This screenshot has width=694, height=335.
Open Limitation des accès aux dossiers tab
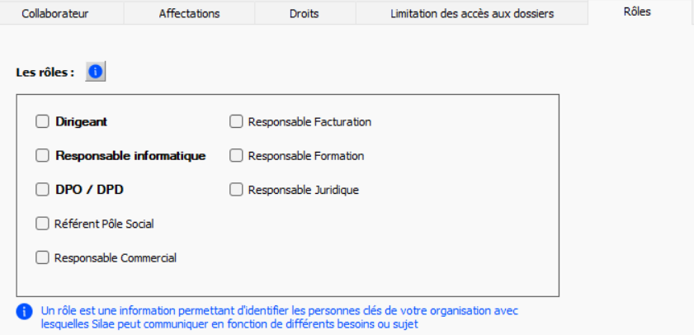click(x=472, y=13)
